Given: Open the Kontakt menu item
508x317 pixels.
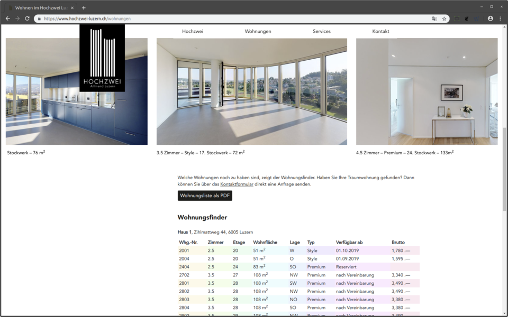Looking at the screenshot, I should 380,31.
